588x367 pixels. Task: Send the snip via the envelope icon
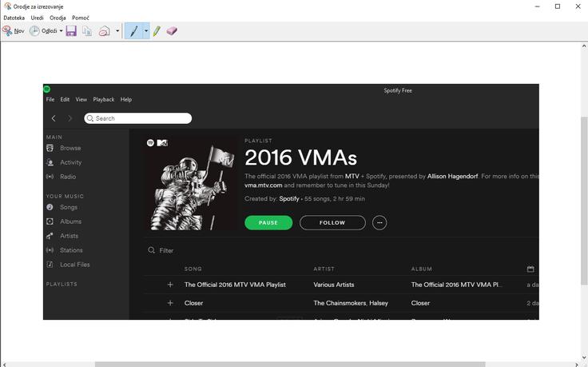point(104,30)
